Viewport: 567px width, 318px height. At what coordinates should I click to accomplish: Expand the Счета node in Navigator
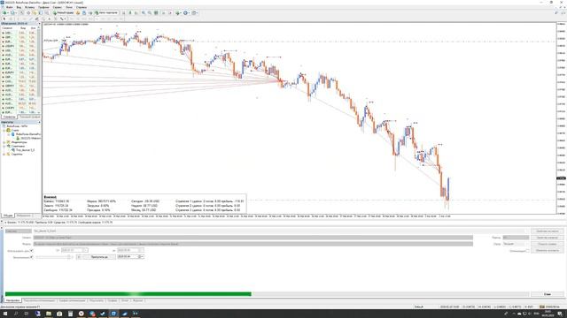tap(4, 130)
